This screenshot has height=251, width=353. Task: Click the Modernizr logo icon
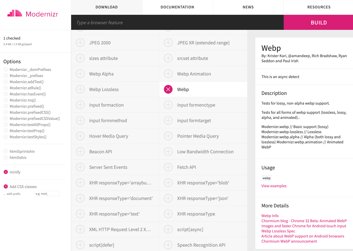click(x=15, y=13)
